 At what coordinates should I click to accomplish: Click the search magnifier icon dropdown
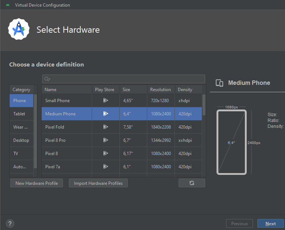[x=47, y=79]
